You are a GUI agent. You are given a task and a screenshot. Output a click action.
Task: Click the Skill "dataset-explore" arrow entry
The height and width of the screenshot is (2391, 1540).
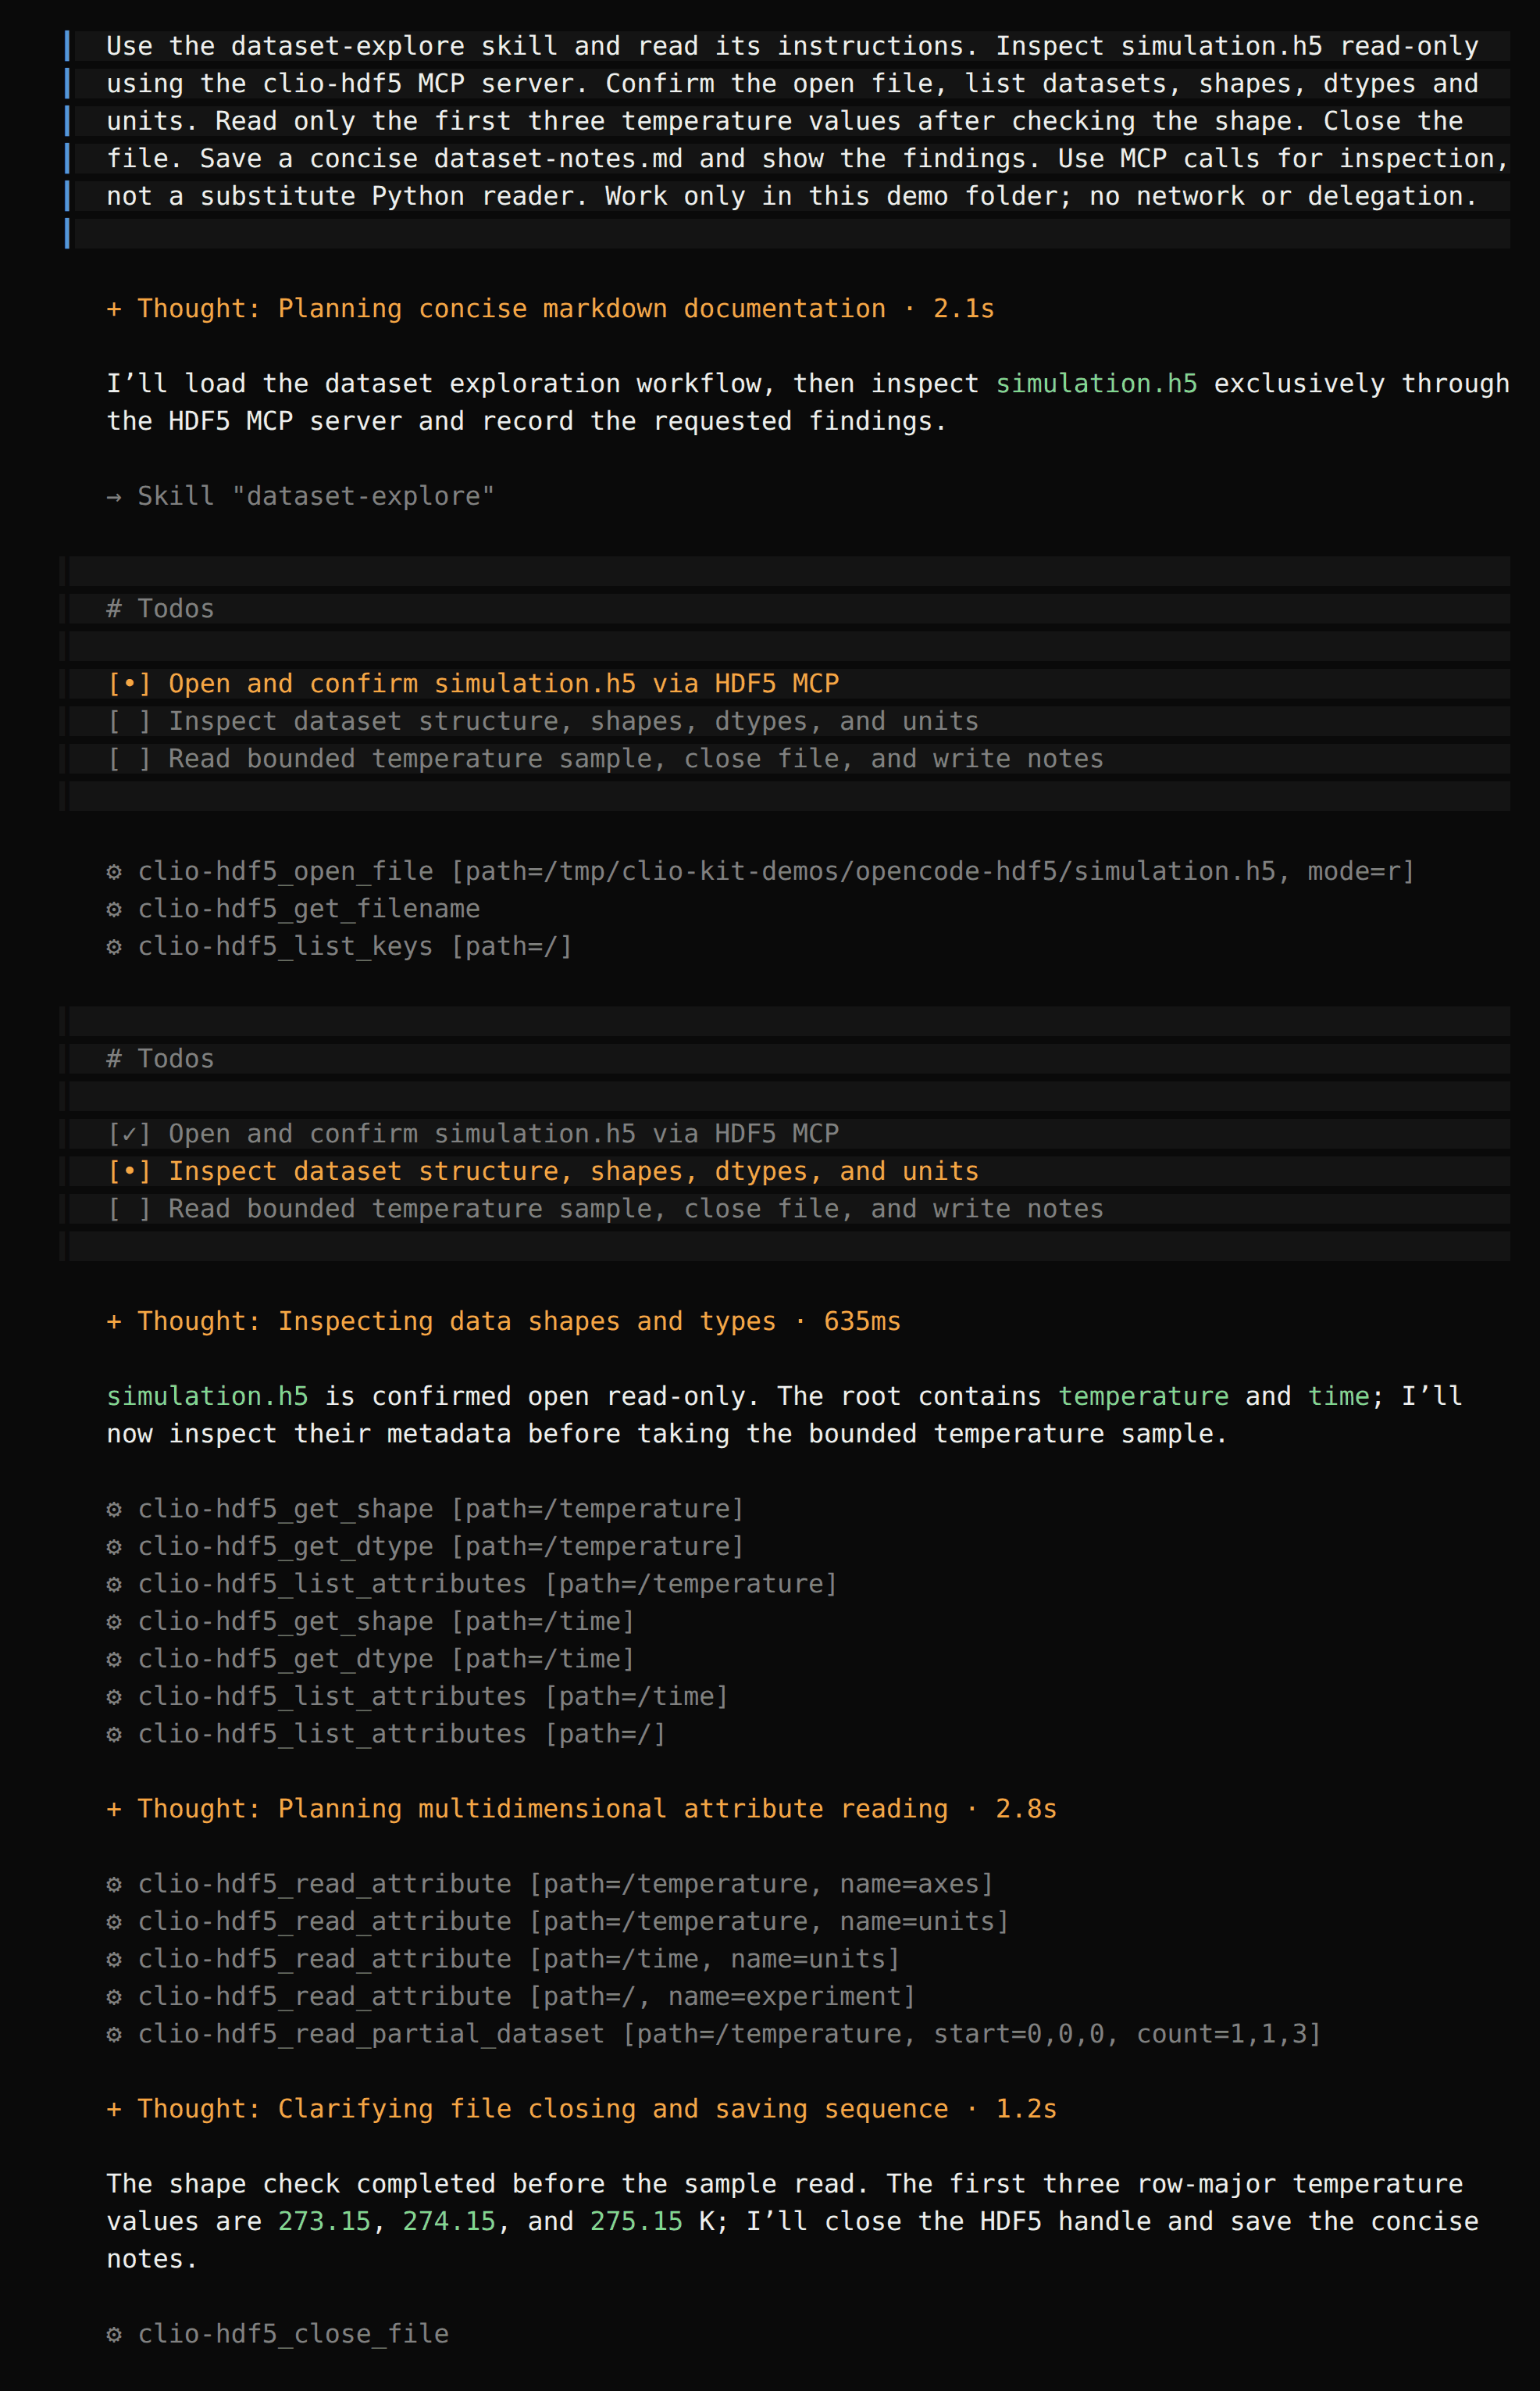(300, 496)
